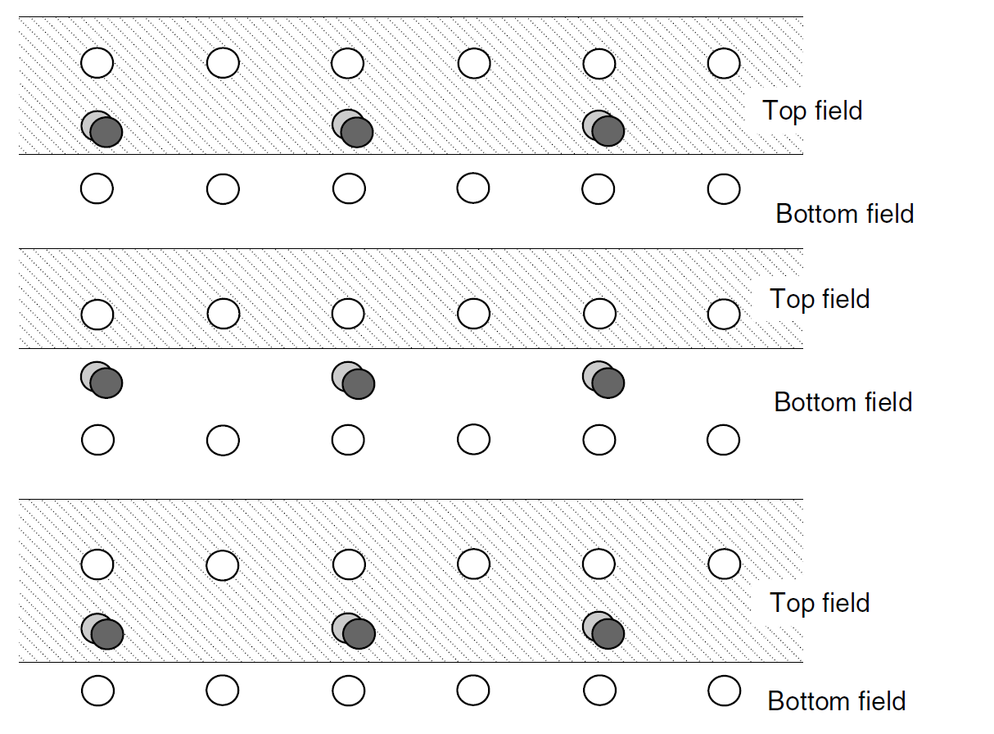Select center dark gray circle in middle section
This screenshot has height=734, width=994.
[359, 383]
